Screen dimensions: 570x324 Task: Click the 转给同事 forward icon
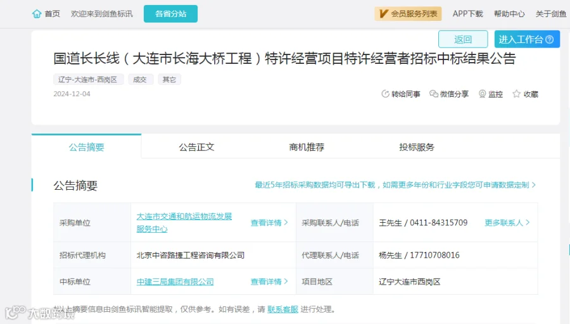[x=385, y=94]
